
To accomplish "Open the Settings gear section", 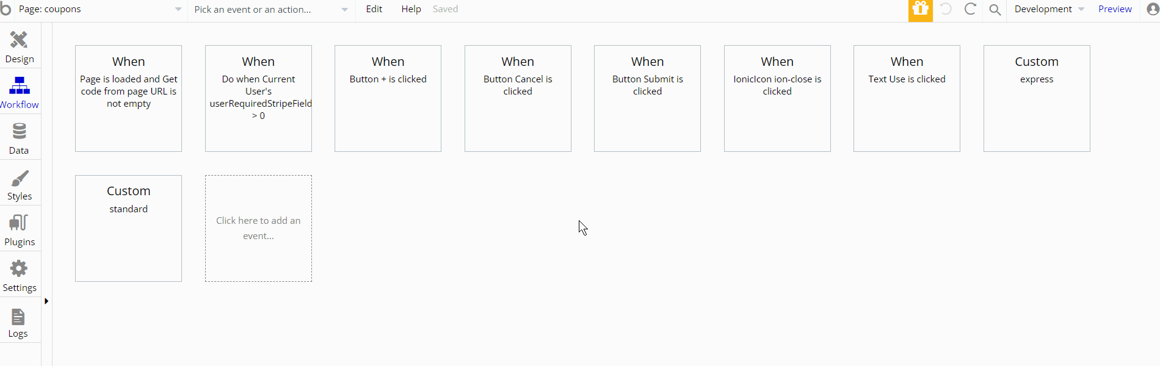I will click(20, 276).
